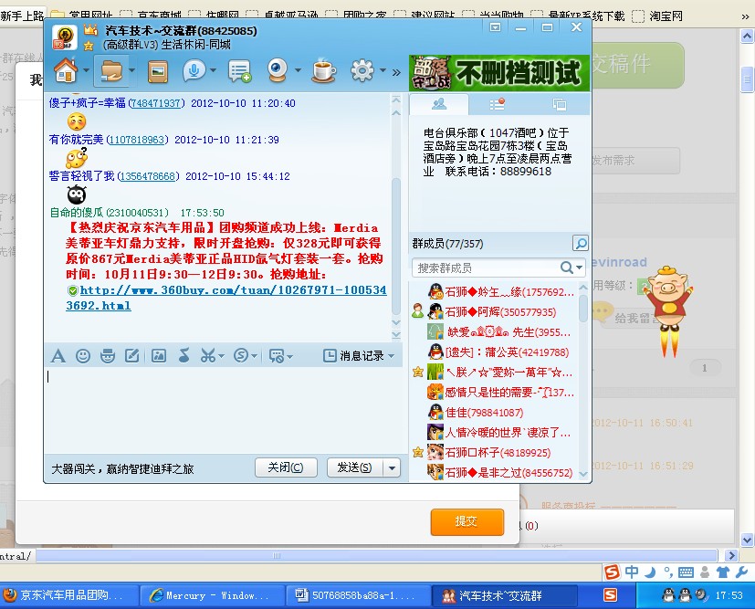This screenshot has width=755, height=609.
Task: Click the group homepage house icon
Action: tap(64, 70)
